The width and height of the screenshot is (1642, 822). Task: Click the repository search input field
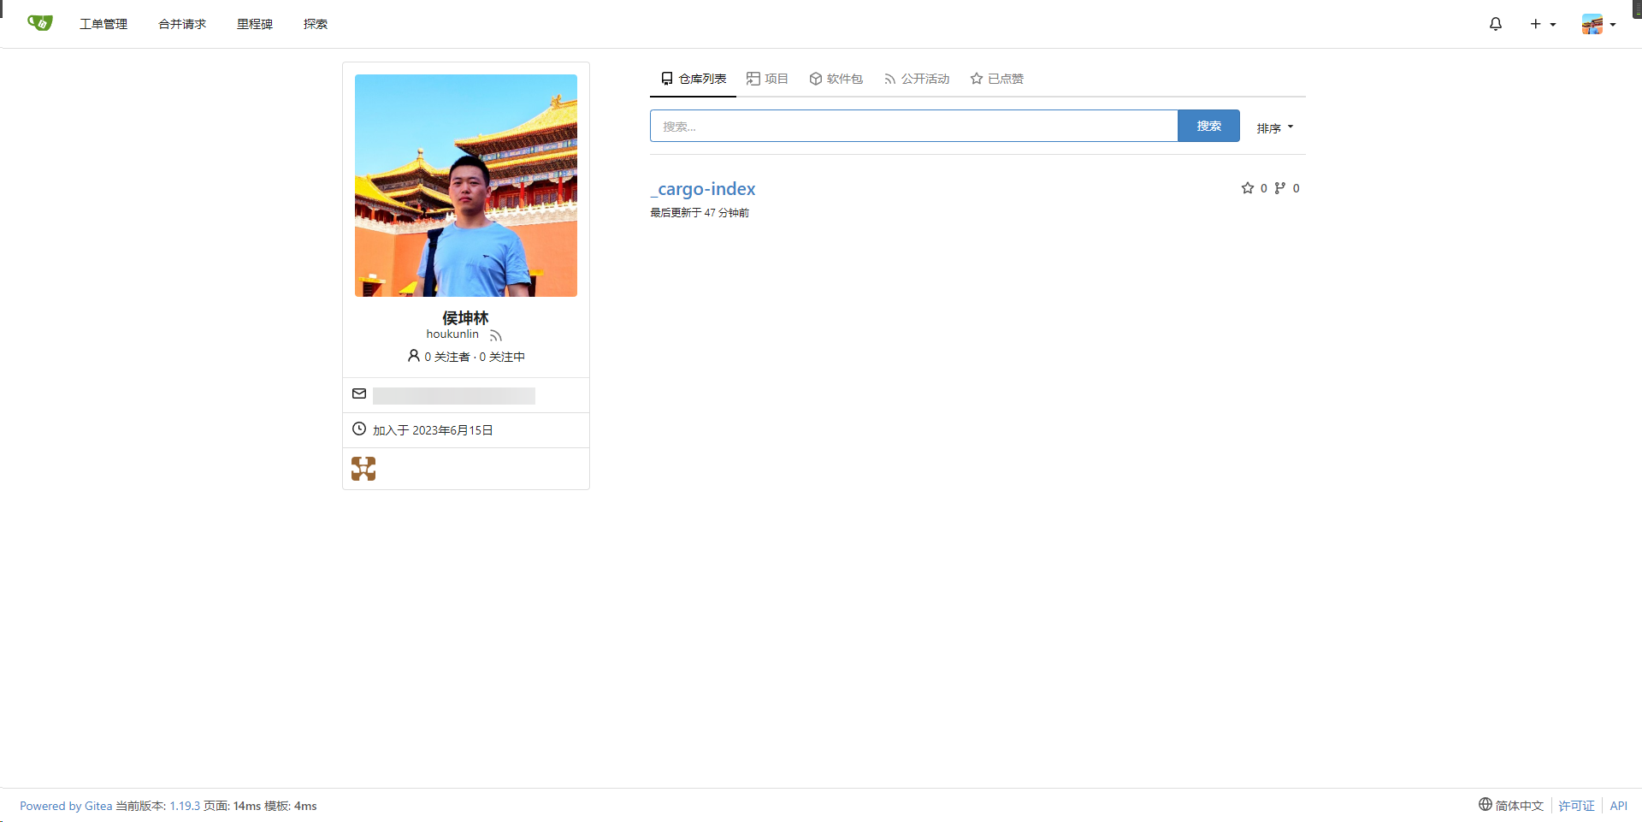(x=913, y=126)
